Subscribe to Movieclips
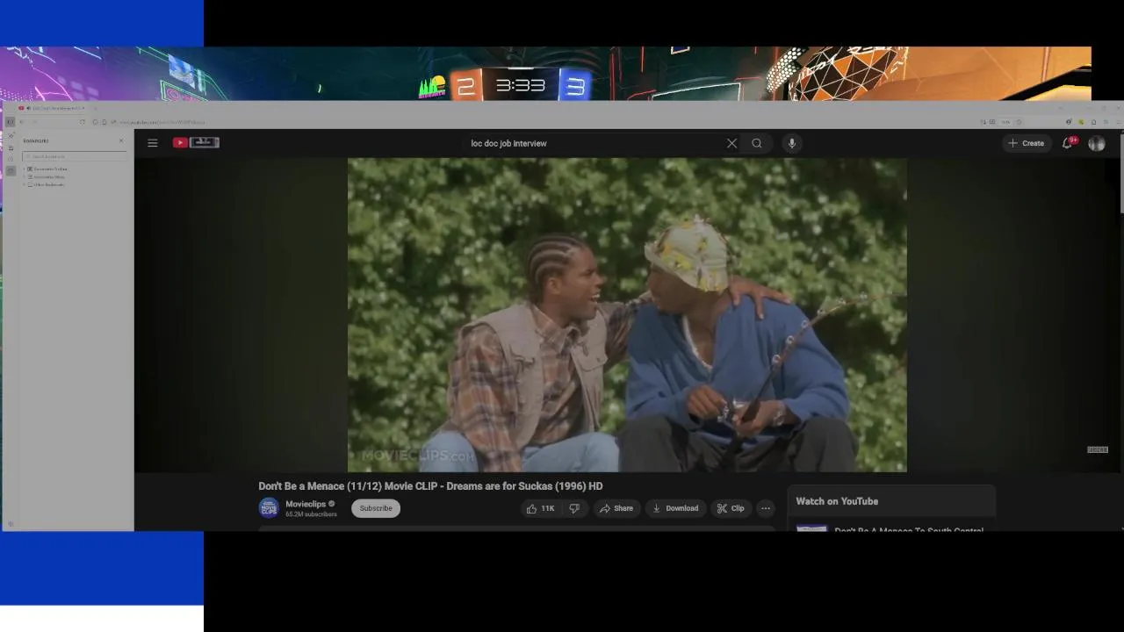This screenshot has height=632, width=1124. click(x=376, y=508)
